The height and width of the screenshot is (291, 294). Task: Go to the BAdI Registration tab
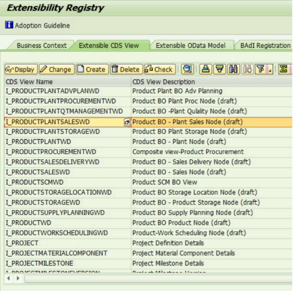click(x=265, y=46)
